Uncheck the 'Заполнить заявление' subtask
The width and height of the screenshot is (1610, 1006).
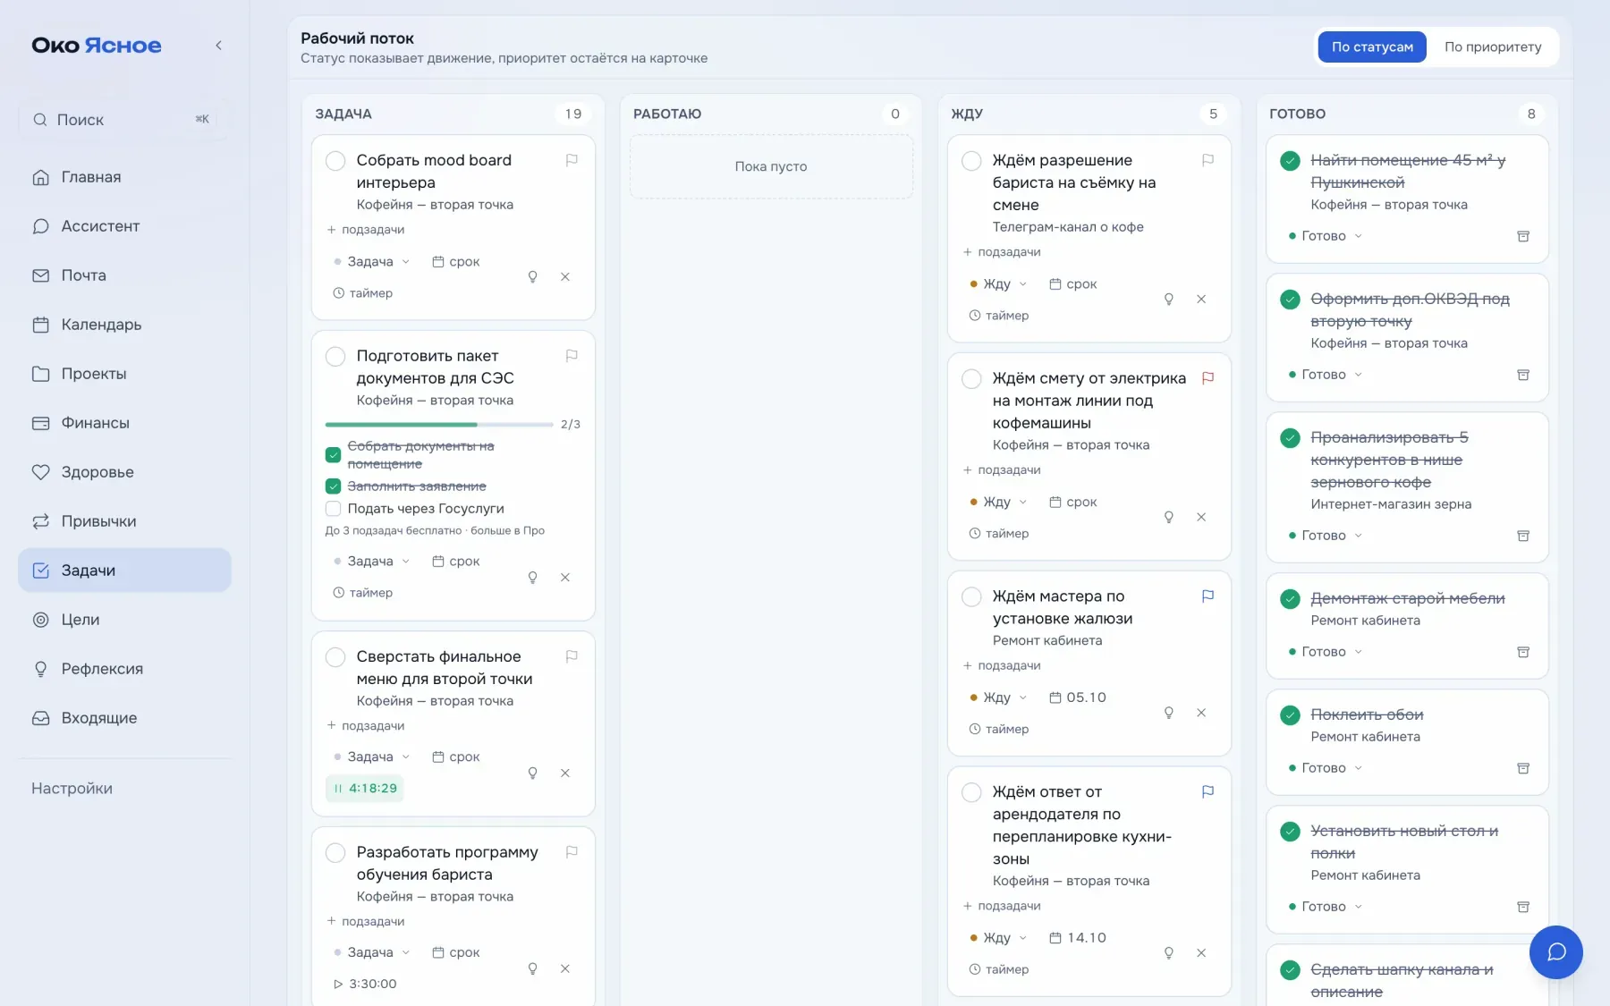(x=333, y=486)
